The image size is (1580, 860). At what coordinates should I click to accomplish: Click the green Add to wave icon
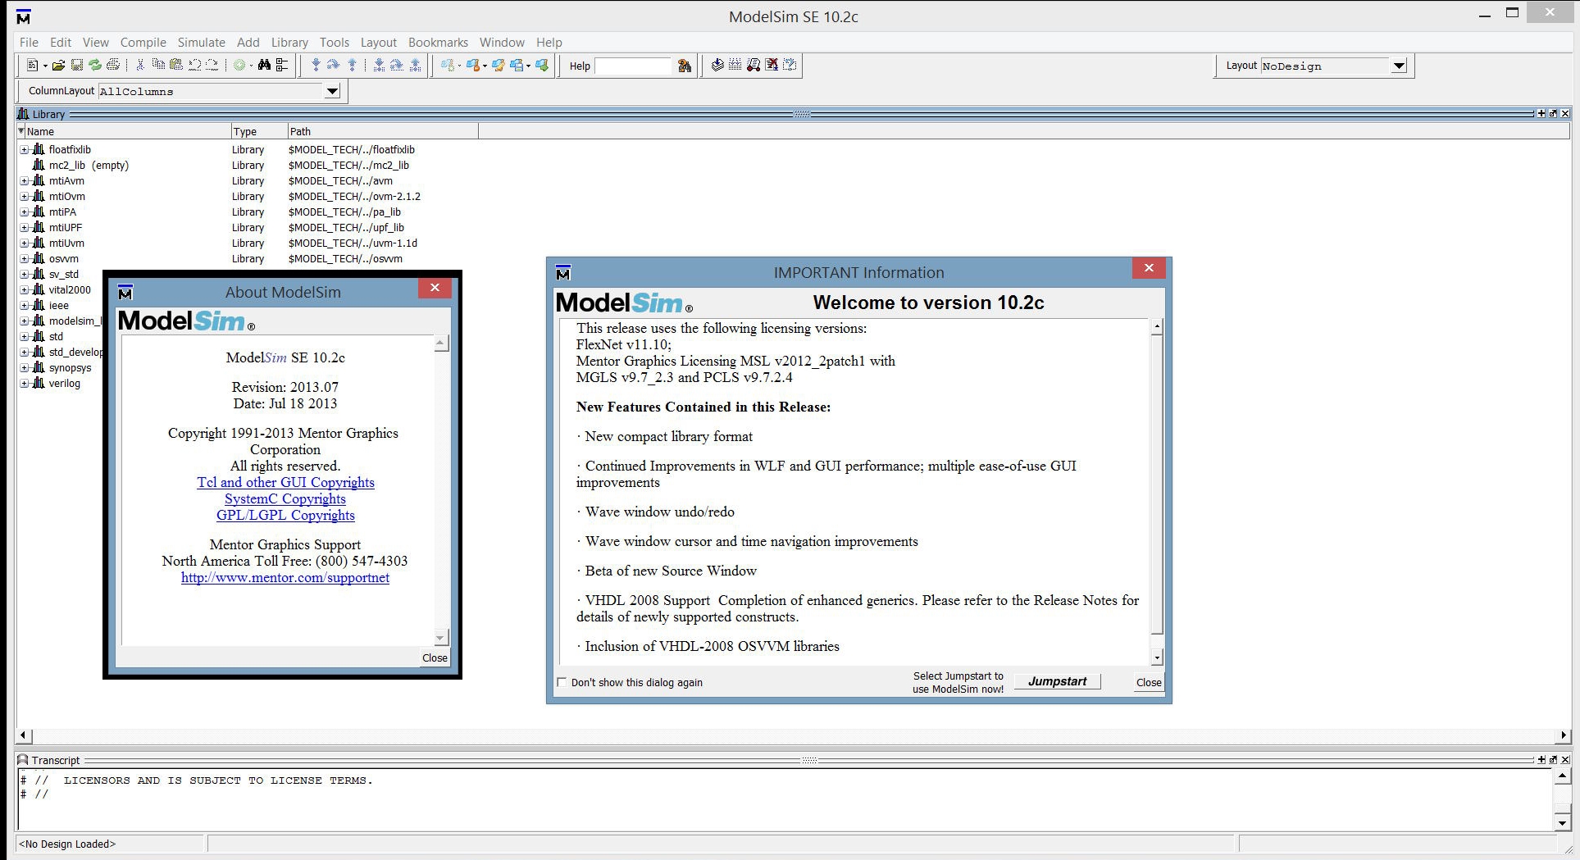click(x=239, y=66)
